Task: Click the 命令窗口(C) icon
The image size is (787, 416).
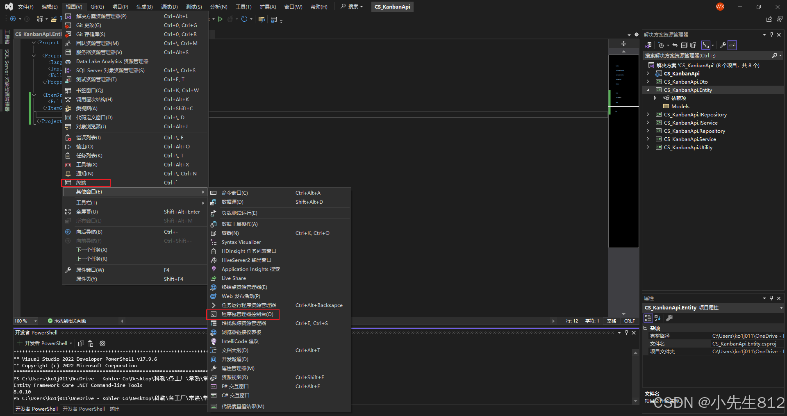Action: point(214,193)
